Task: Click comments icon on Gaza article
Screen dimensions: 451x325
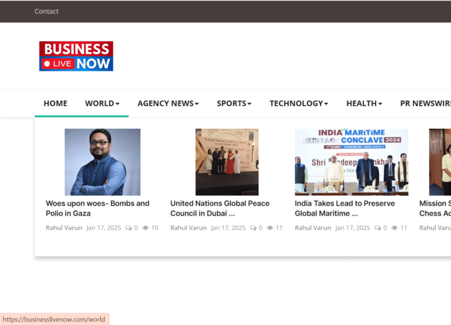Action: 128,228
